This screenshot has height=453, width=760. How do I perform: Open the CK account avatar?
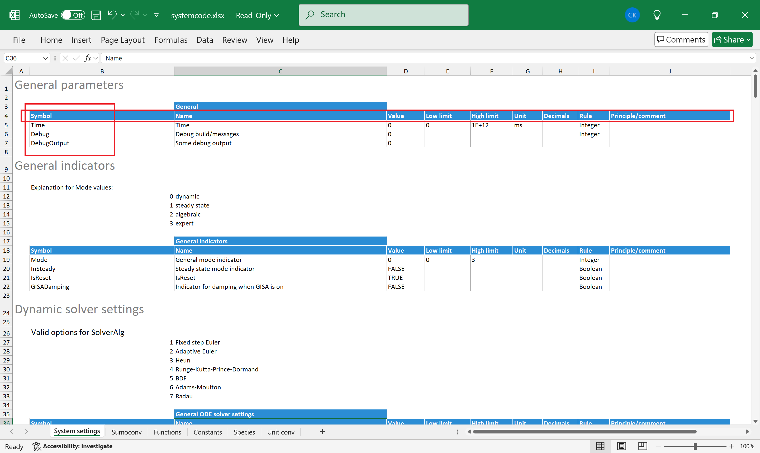pyautogui.click(x=632, y=15)
